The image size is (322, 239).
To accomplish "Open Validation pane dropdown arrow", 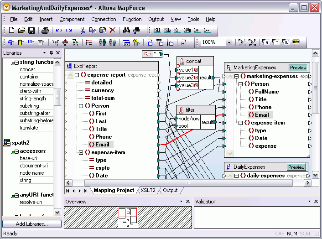I will pyautogui.click(x=309, y=202).
